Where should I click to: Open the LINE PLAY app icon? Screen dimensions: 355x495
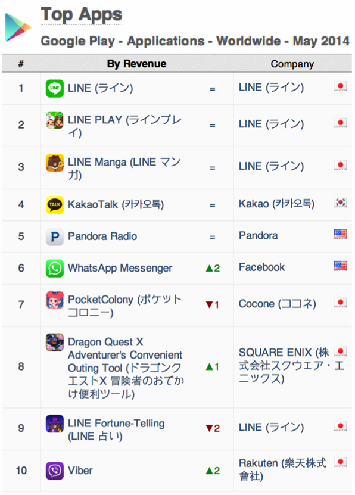pyautogui.click(x=55, y=120)
